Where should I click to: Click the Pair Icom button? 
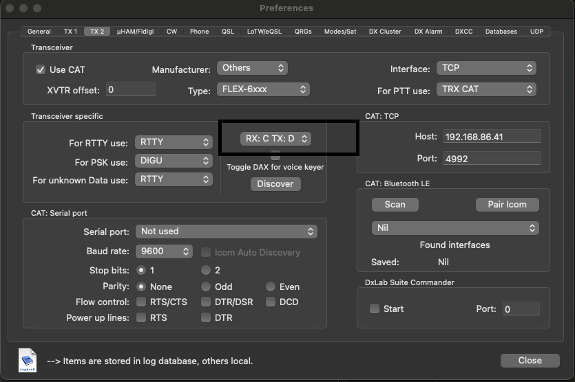pyautogui.click(x=507, y=204)
